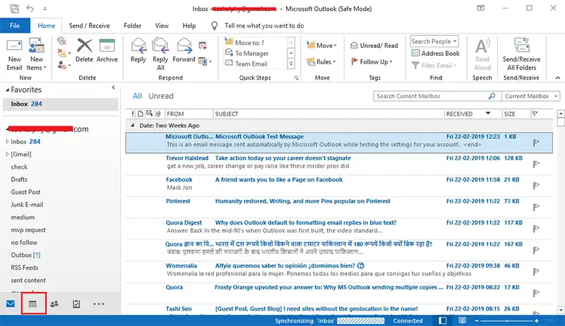Viewport: 565px width, 326px height.
Task: Minimize the folder pane with the arrow
Action: (x=114, y=87)
